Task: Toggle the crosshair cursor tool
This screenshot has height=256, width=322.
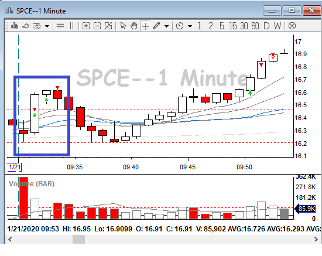Action: pyautogui.click(x=145, y=26)
